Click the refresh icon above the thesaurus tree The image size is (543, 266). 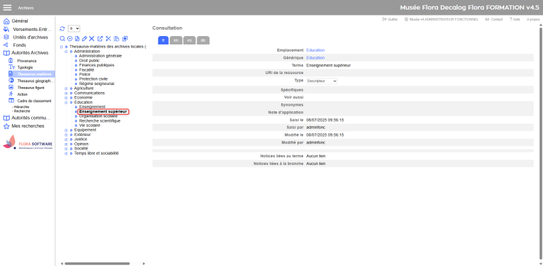[x=62, y=29]
